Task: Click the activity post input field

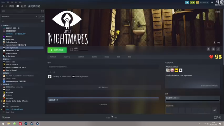Action: point(103,67)
